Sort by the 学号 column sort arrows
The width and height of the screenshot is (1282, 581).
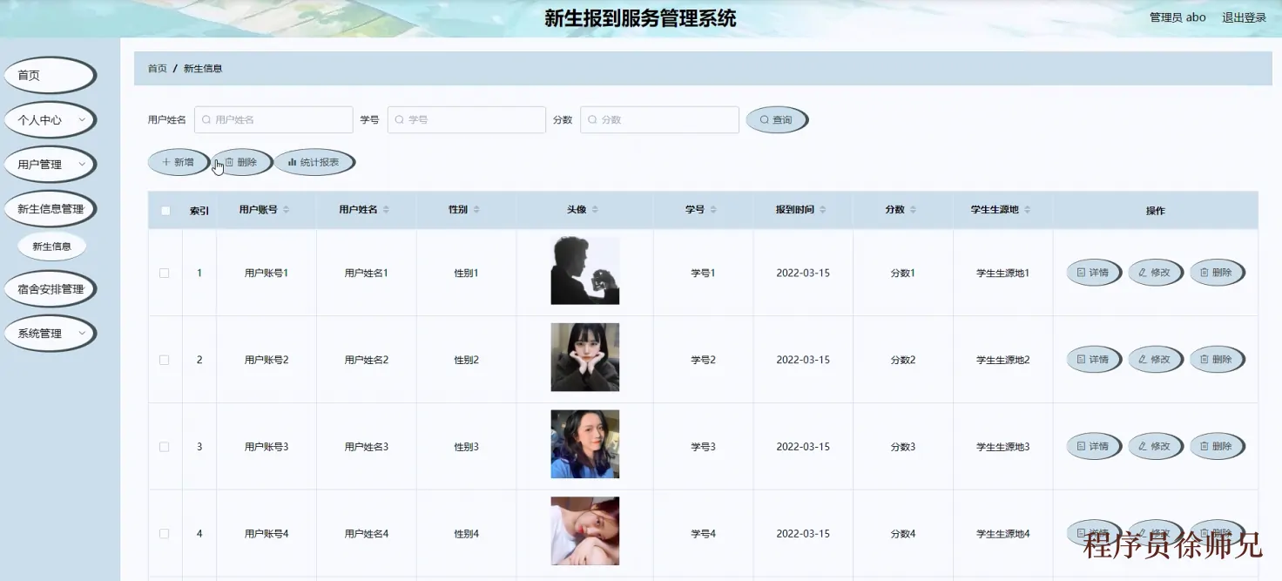pos(713,210)
